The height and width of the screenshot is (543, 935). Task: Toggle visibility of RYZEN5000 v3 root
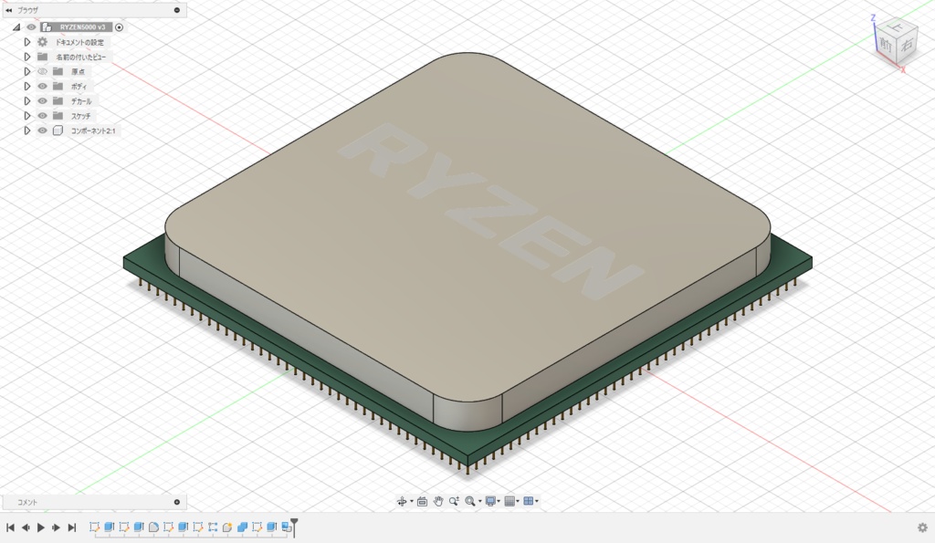(x=31, y=26)
